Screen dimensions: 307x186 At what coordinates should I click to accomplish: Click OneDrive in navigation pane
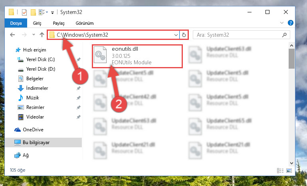click(33, 130)
